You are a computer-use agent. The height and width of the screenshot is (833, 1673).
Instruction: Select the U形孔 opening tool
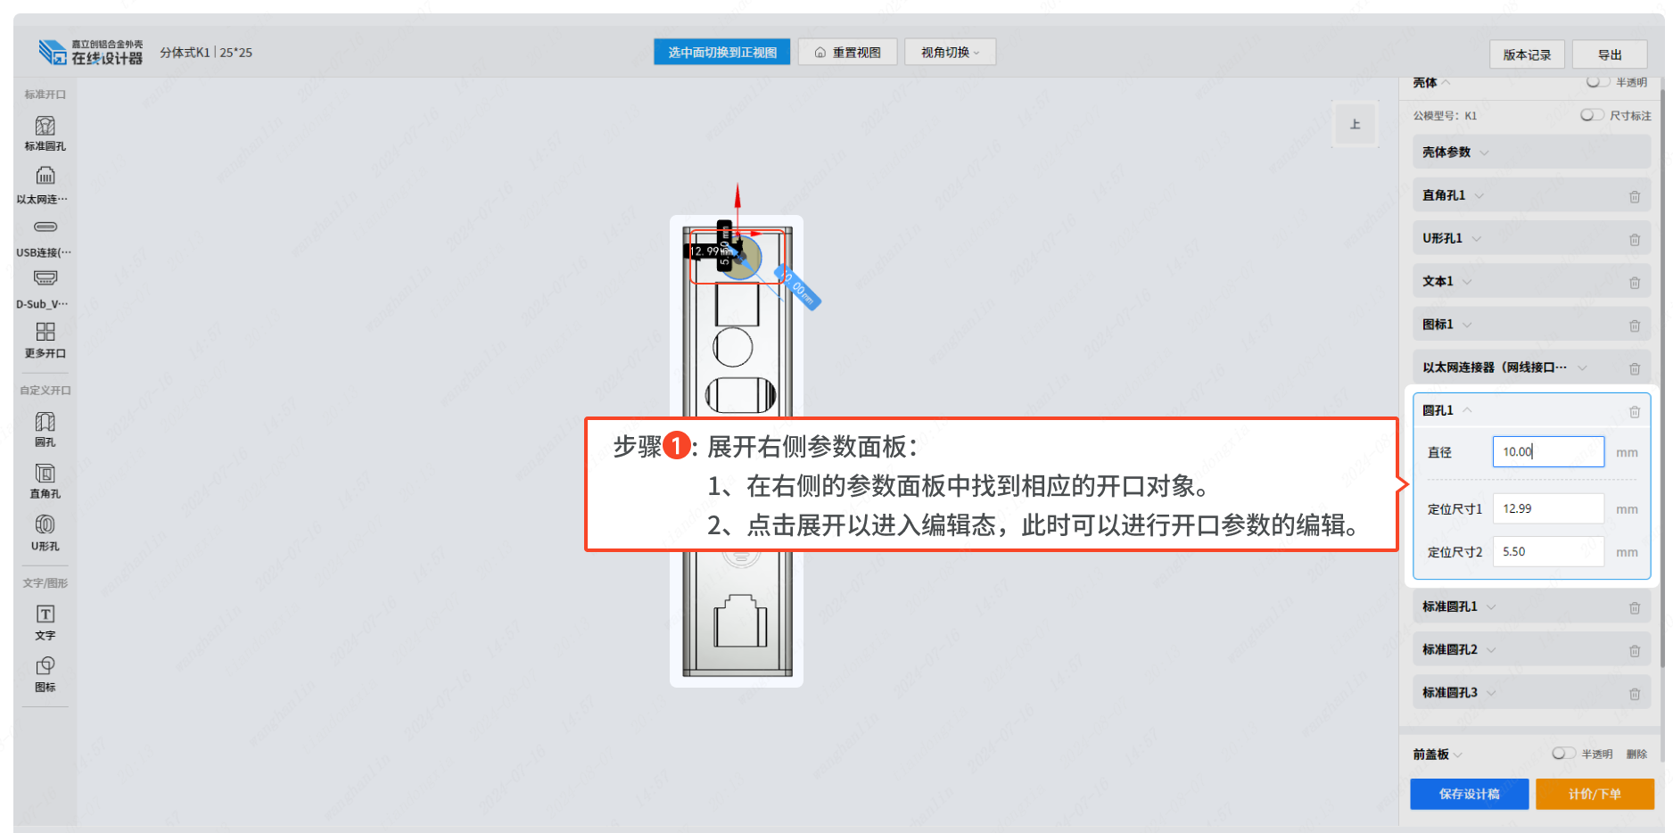(45, 532)
